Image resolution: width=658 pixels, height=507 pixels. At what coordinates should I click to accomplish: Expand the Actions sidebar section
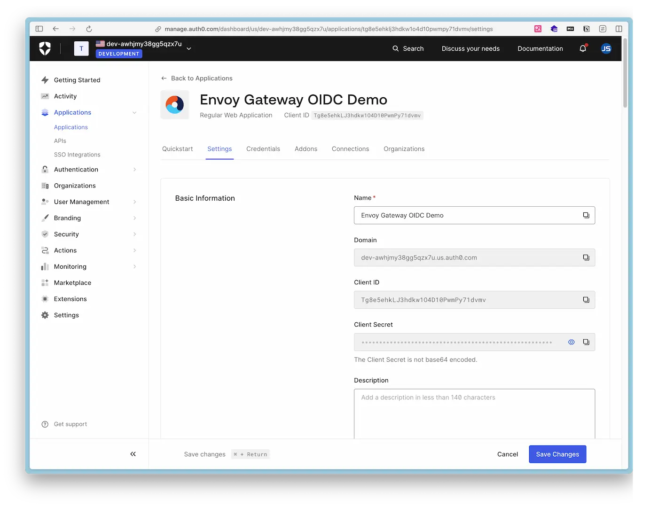tap(134, 250)
